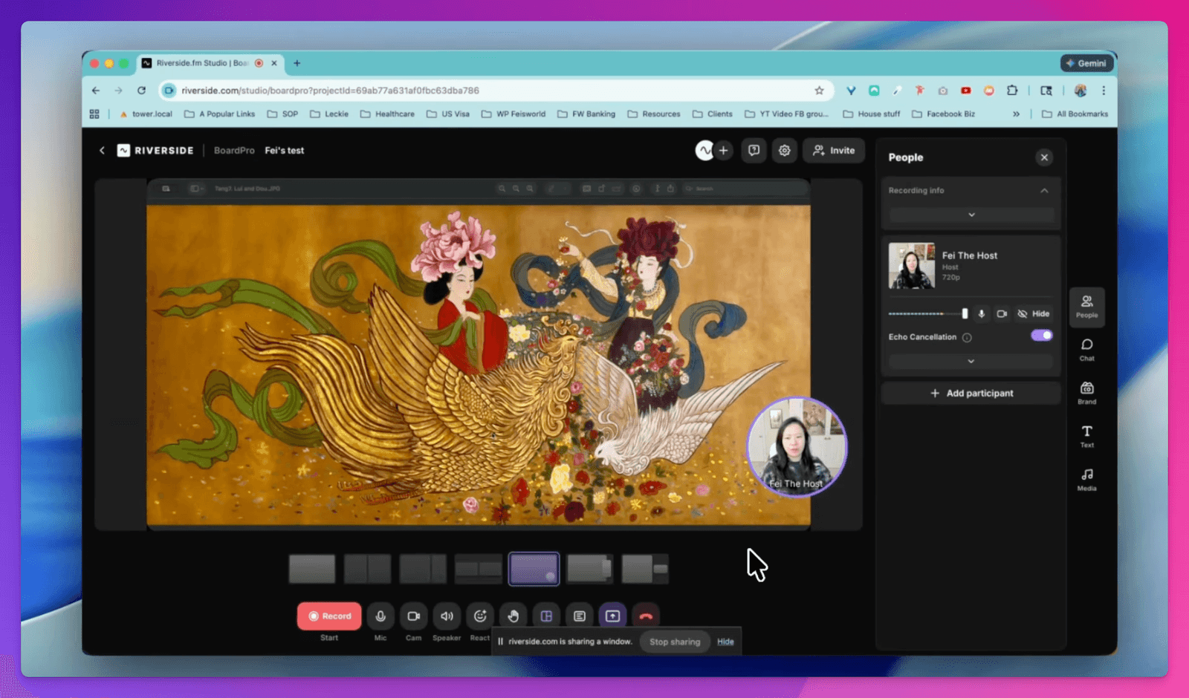Open the Clients bookmarks folder
This screenshot has width=1189, height=698.
point(712,114)
